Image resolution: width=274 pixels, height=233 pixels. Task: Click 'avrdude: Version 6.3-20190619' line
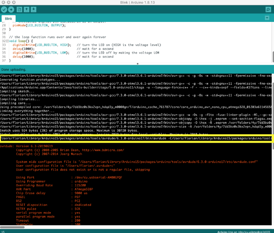click(27, 146)
